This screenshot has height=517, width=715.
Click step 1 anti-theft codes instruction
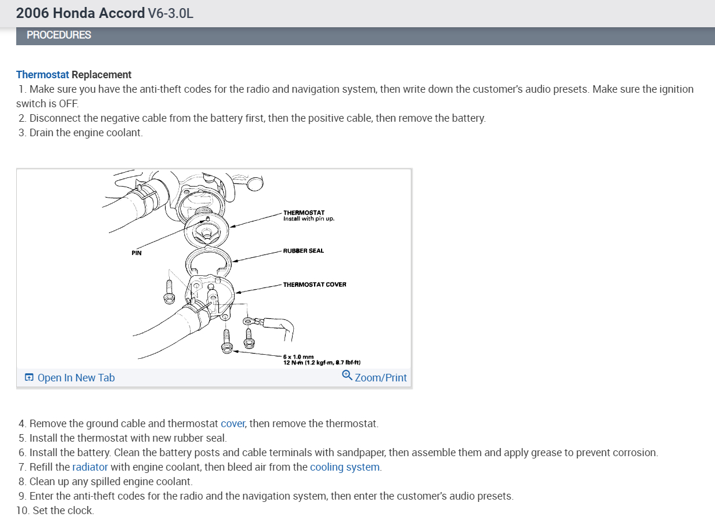coord(355,96)
